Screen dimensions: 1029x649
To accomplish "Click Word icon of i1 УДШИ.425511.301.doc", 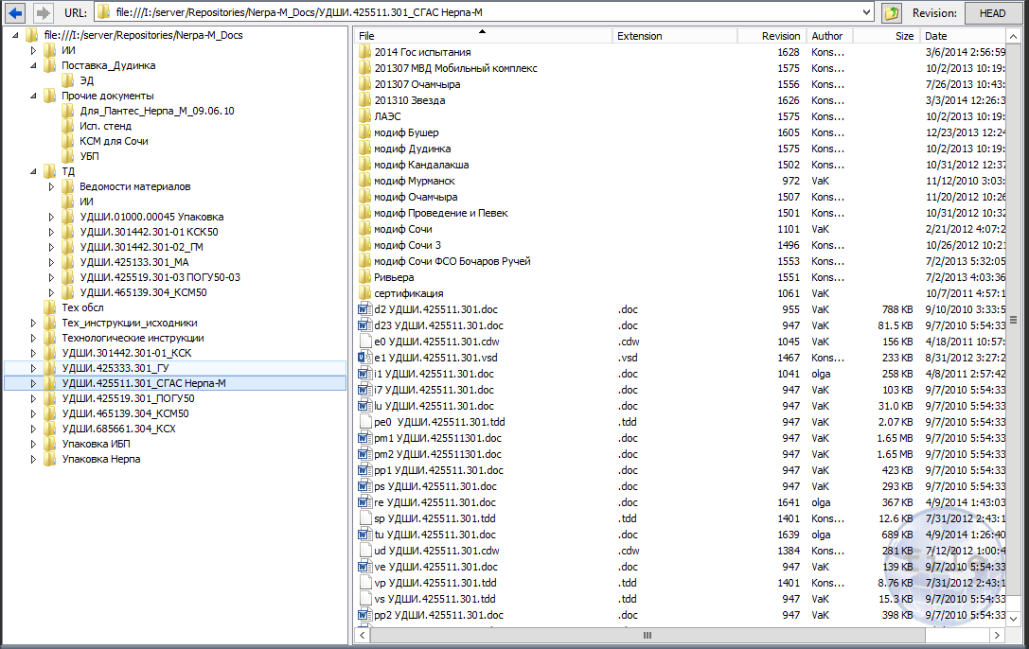I will (365, 374).
